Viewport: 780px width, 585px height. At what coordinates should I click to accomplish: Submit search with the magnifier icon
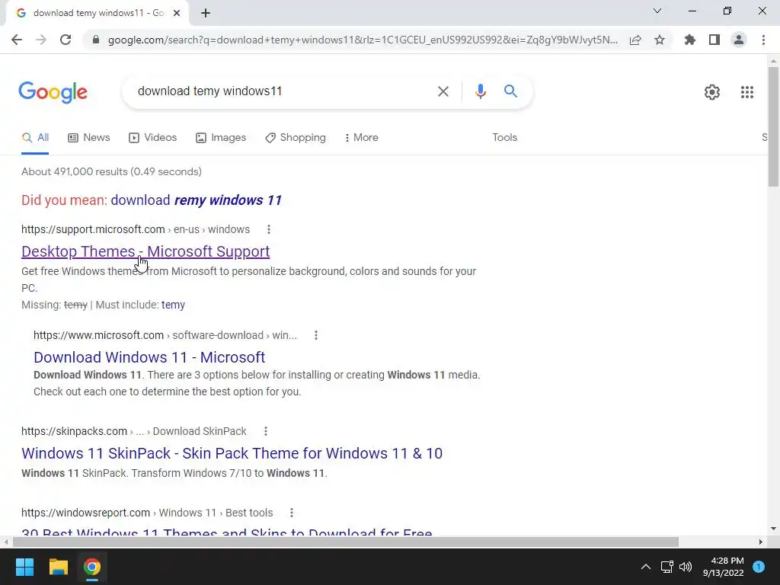[x=510, y=91]
